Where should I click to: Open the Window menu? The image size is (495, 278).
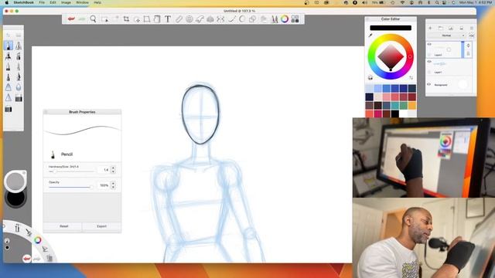(x=82, y=2)
